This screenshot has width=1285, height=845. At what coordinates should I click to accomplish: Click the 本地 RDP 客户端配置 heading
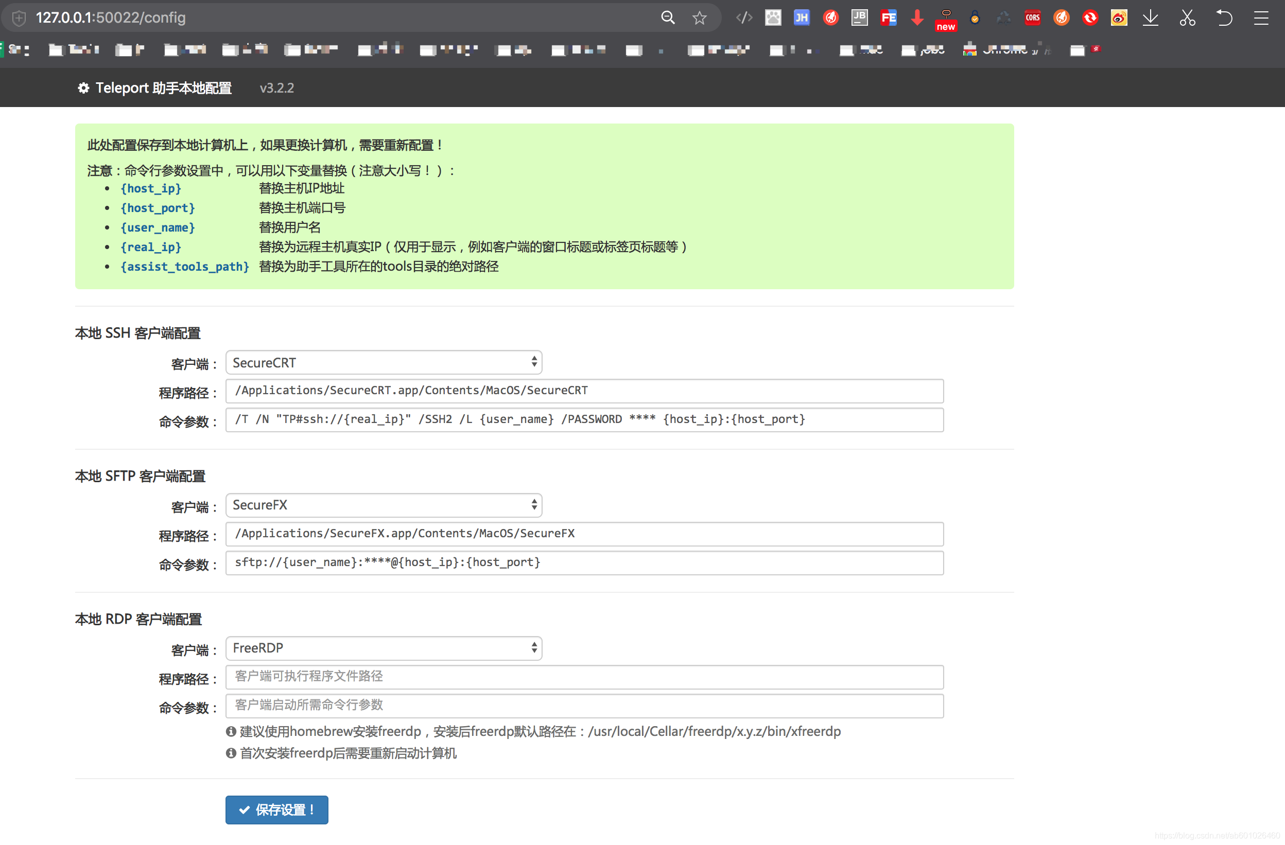(138, 619)
